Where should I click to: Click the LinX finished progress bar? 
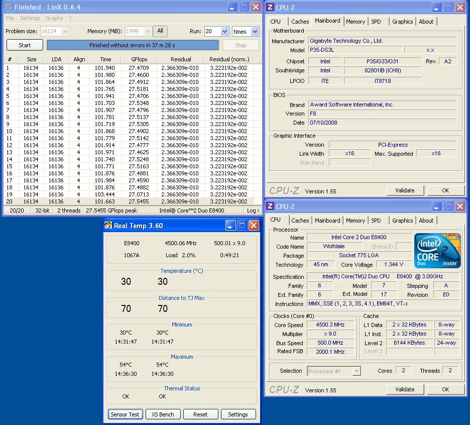pyautogui.click(x=133, y=45)
